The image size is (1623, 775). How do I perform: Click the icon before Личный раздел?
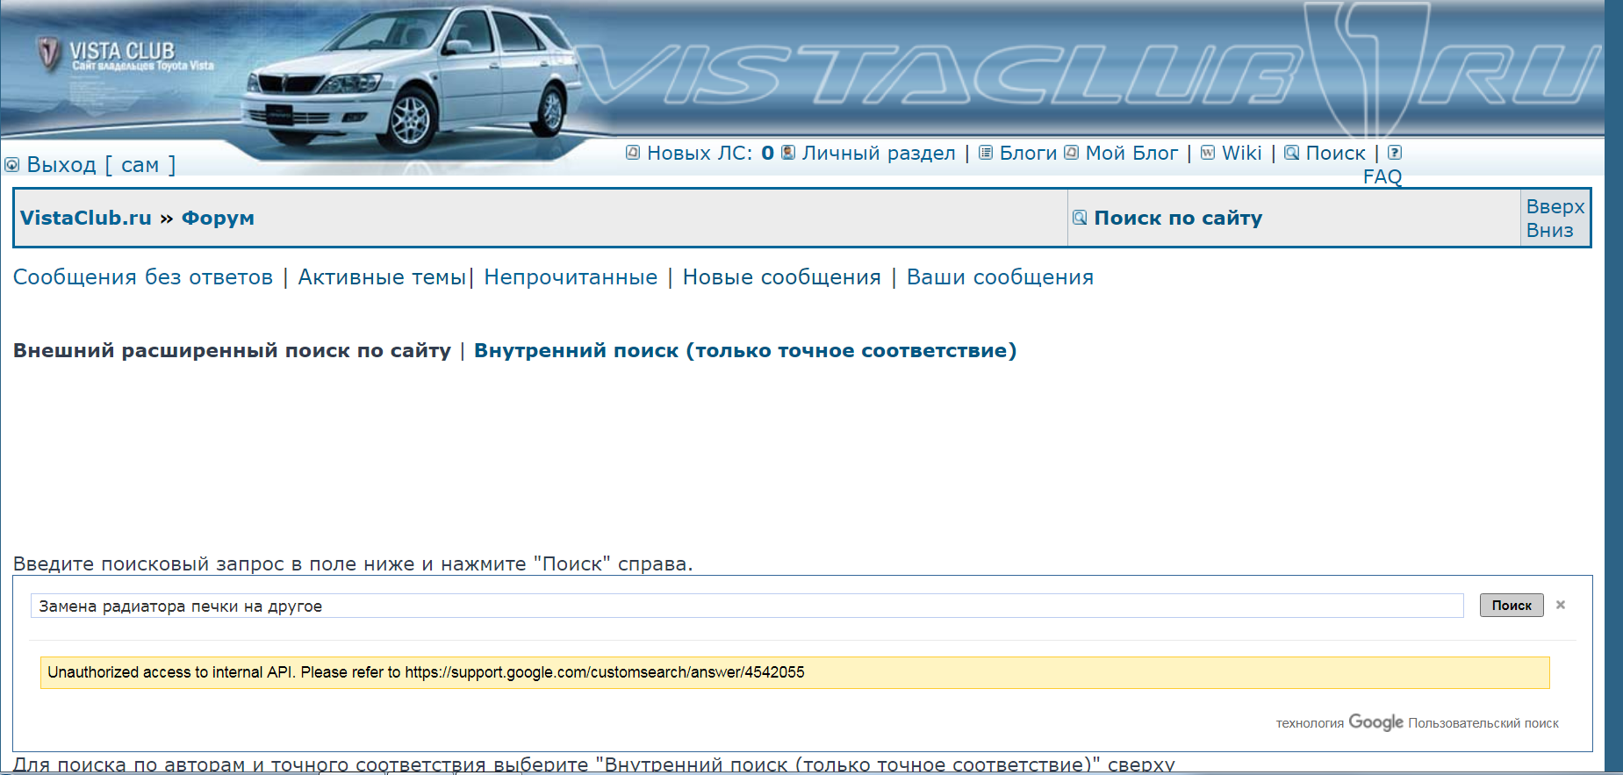coord(787,153)
